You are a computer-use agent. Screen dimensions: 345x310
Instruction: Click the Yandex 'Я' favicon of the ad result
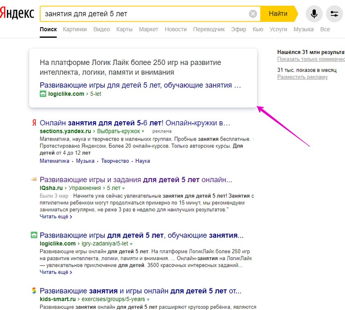(x=34, y=123)
